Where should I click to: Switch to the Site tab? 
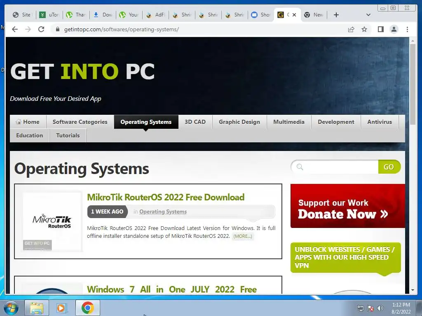click(x=22, y=15)
